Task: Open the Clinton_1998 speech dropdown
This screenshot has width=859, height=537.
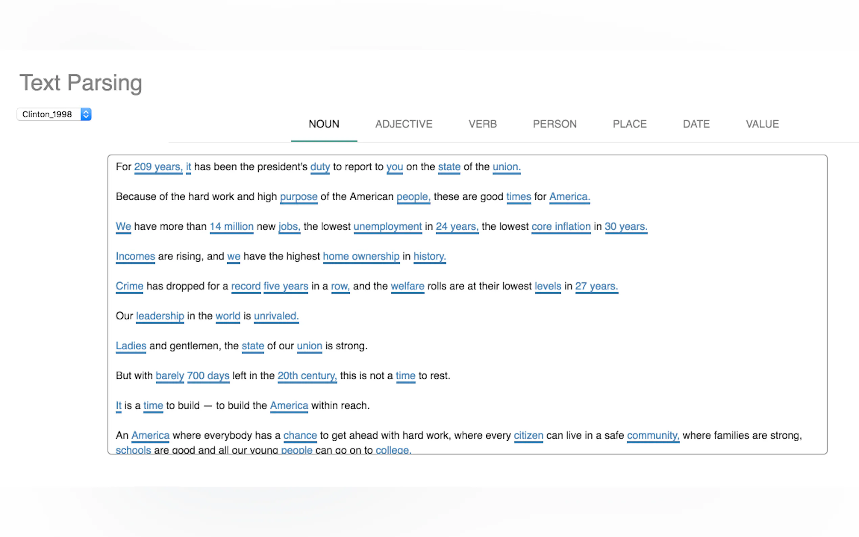Action: [54, 114]
